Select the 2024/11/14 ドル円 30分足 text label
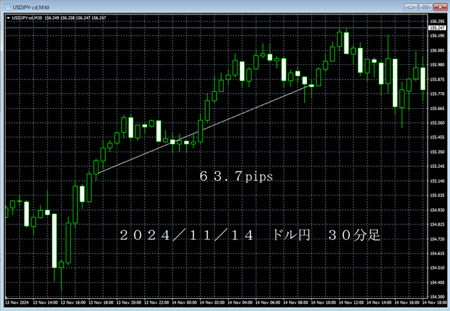This screenshot has height=311, width=450. [250, 235]
